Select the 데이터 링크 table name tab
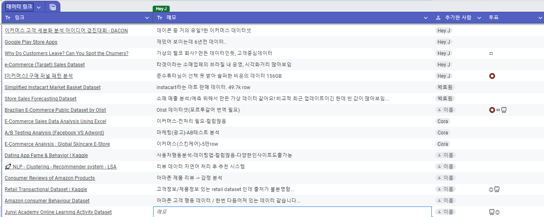 [x=19, y=7]
